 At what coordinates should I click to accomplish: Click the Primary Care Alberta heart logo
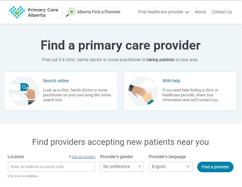pos(17,12)
